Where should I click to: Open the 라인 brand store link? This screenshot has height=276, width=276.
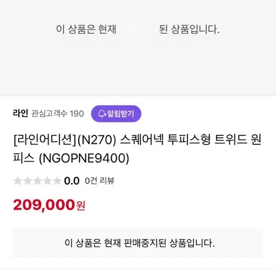click(20, 113)
